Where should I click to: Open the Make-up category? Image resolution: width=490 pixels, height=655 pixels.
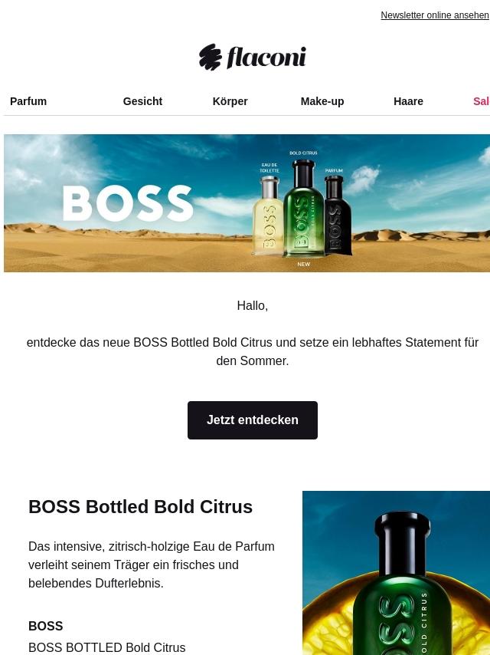pyautogui.click(x=322, y=101)
